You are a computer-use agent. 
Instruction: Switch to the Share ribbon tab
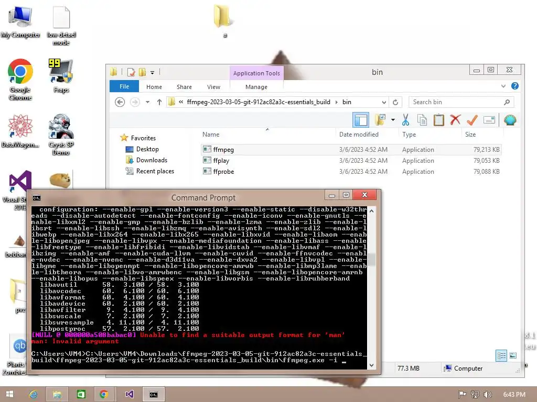click(184, 87)
